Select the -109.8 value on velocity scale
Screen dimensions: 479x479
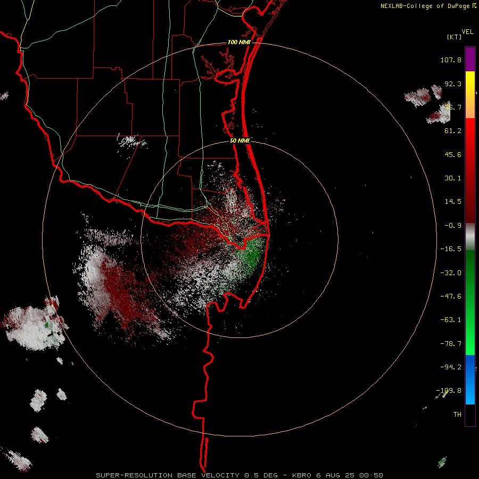[449, 391]
